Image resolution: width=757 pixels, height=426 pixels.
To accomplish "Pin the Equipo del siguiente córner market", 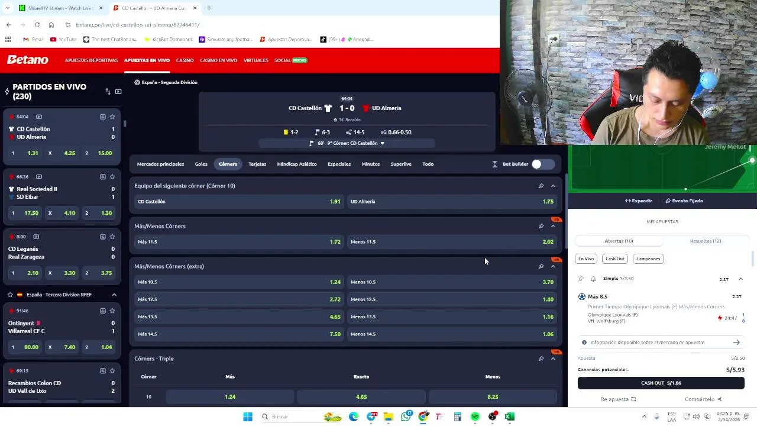I will click(x=541, y=186).
